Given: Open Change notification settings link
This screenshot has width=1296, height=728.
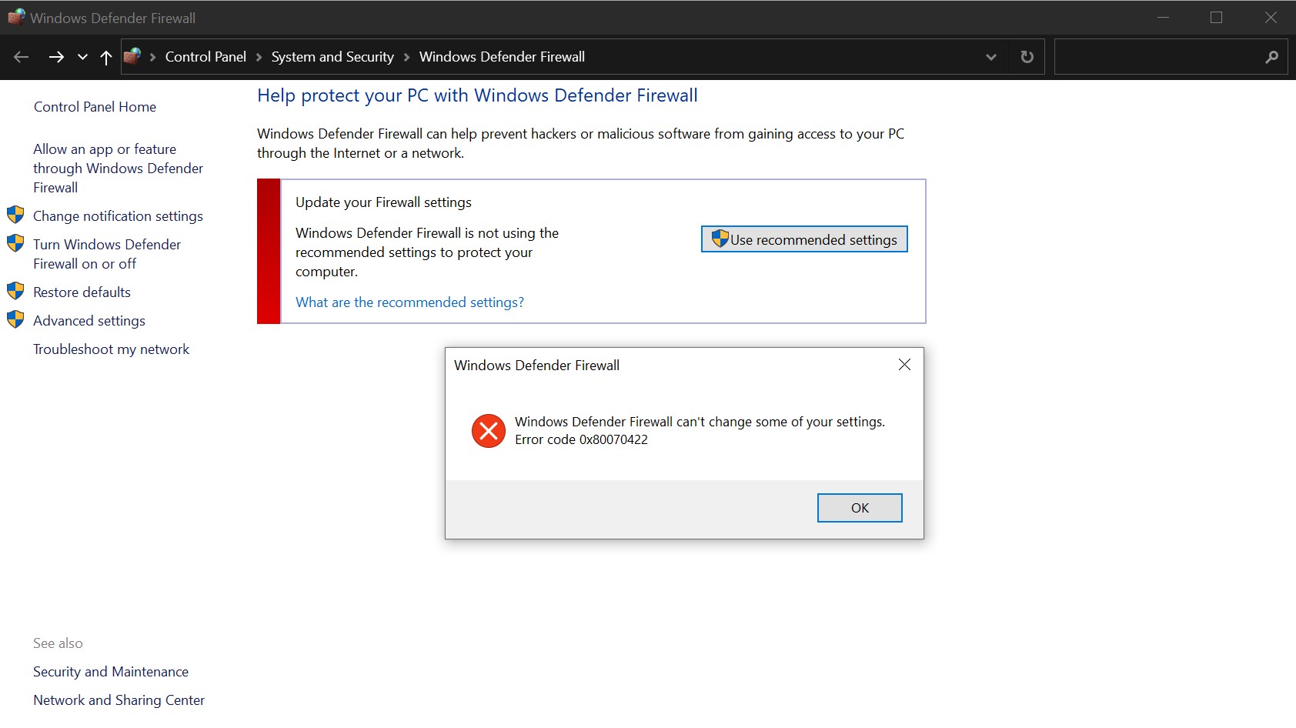Looking at the screenshot, I should (118, 216).
